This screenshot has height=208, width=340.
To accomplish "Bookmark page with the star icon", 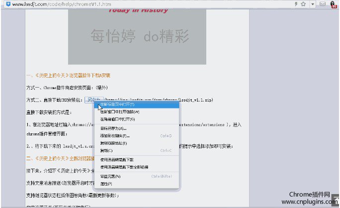I will pos(303,4).
